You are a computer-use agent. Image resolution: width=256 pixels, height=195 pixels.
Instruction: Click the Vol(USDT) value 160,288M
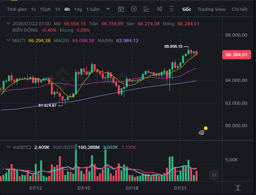click(89, 147)
